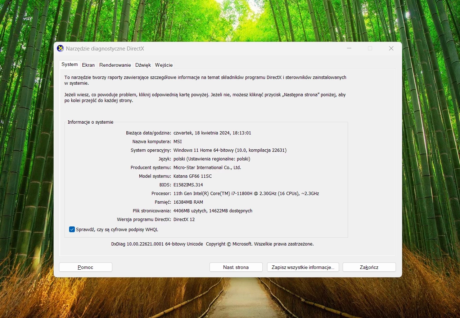Select memory value 16384MB RAM
The width and height of the screenshot is (460, 318).
tap(188, 202)
